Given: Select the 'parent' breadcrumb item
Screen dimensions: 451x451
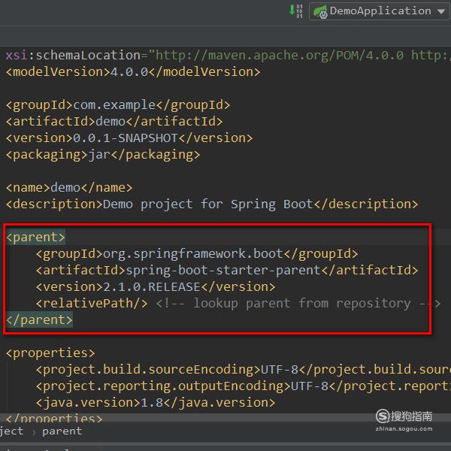Looking at the screenshot, I should tap(62, 431).
